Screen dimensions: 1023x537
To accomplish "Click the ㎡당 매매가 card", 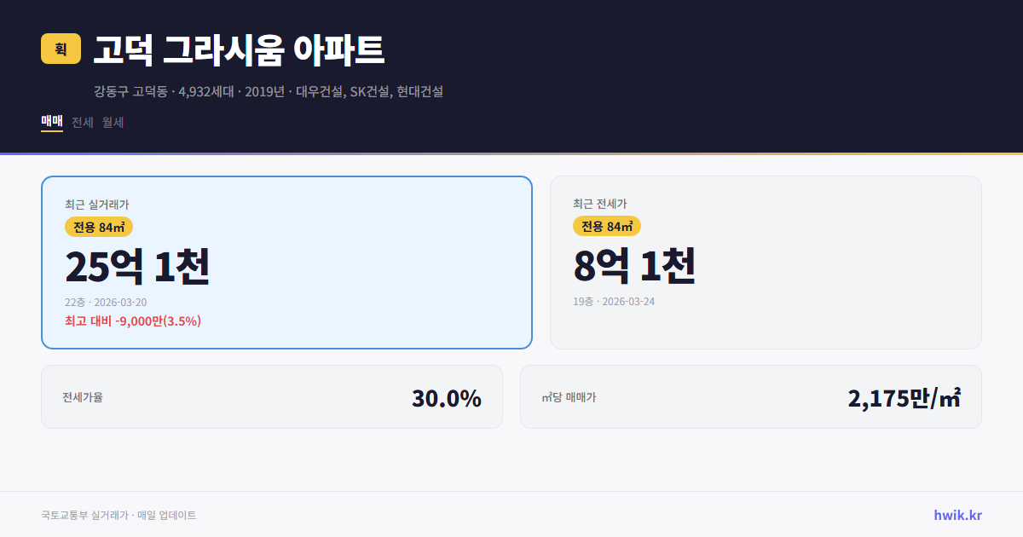I will (749, 396).
